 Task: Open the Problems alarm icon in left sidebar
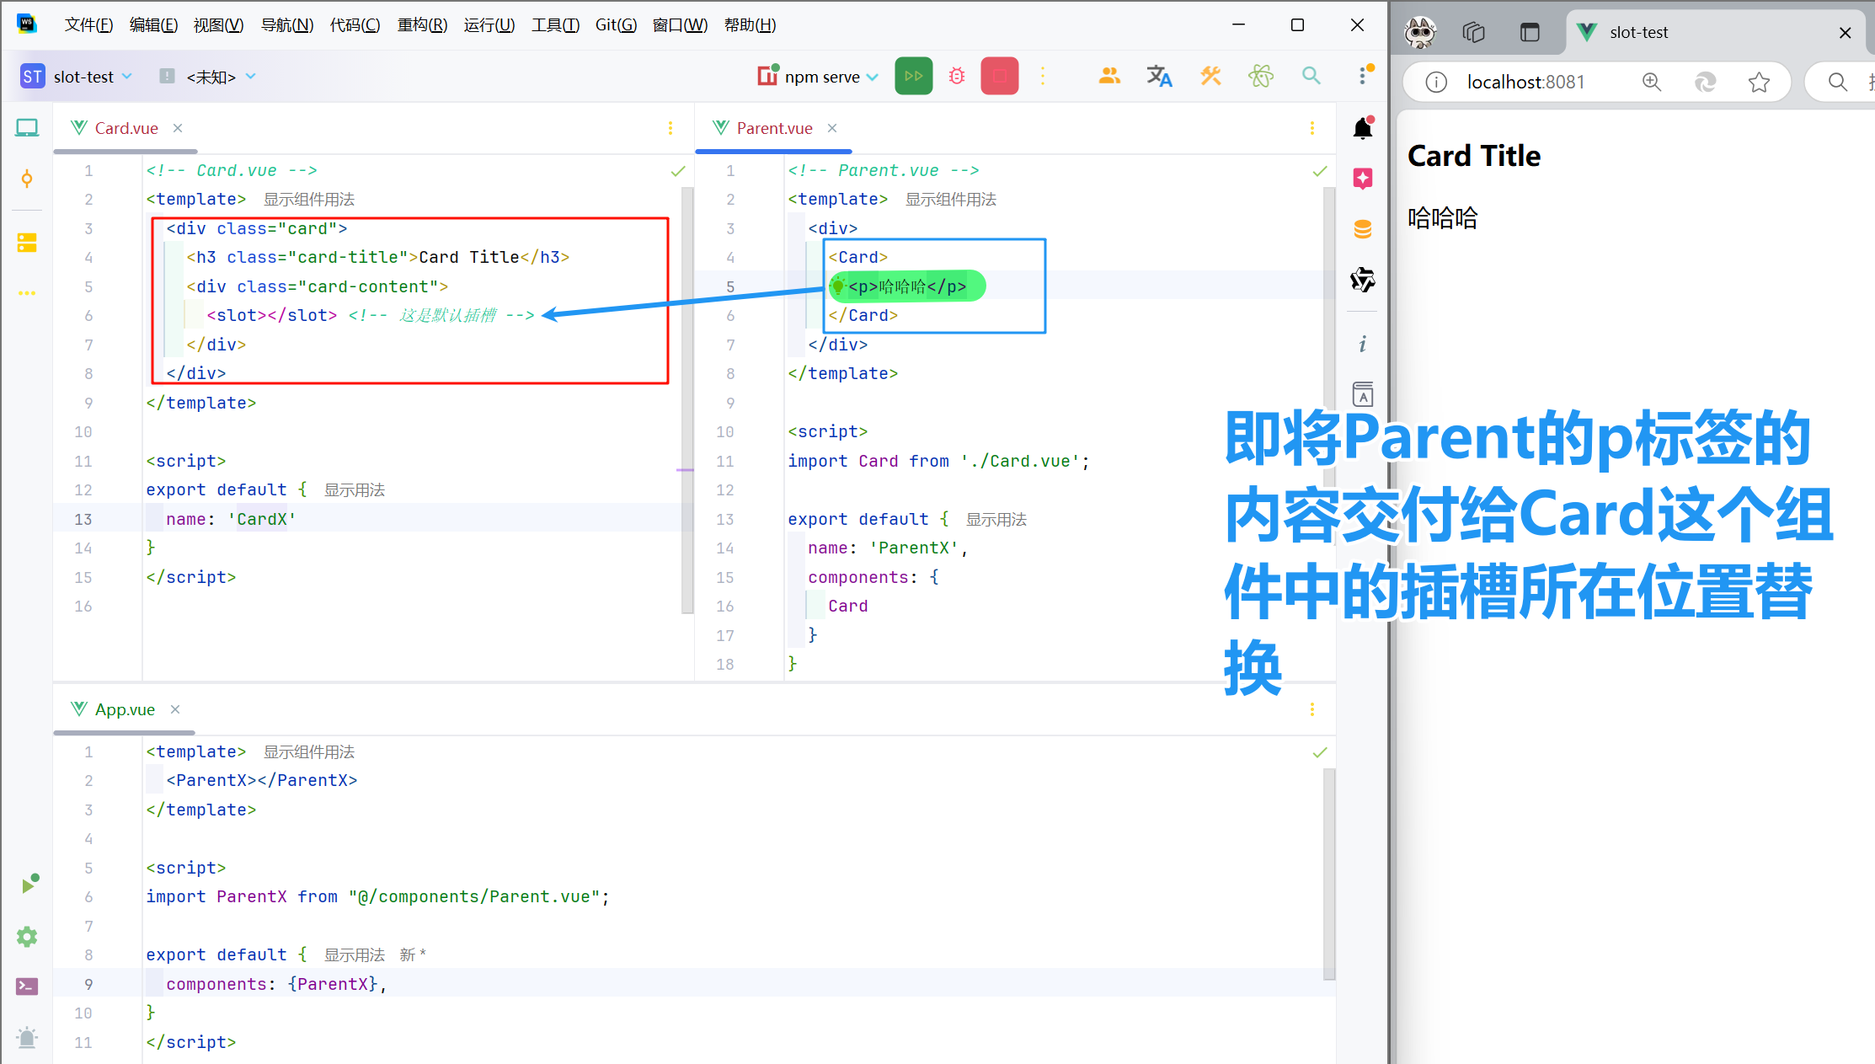tap(27, 1037)
